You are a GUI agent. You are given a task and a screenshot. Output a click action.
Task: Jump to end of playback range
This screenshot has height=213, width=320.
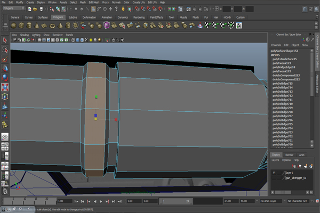[x=119, y=201]
